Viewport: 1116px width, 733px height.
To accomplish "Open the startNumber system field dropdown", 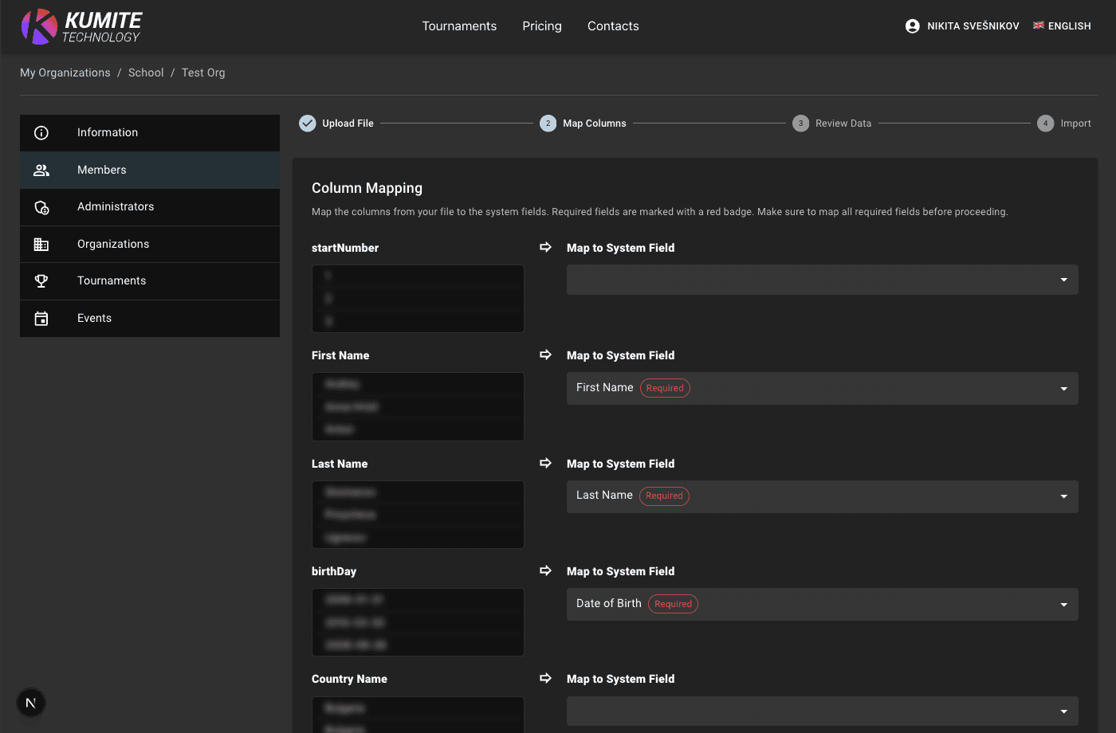I will [x=822, y=280].
